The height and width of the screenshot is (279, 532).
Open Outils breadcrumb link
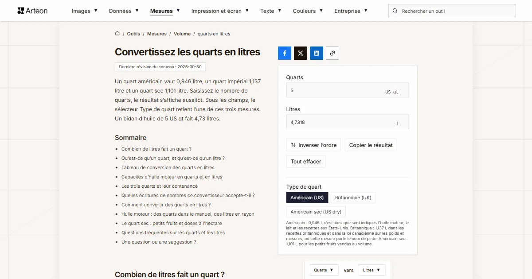[133, 34]
